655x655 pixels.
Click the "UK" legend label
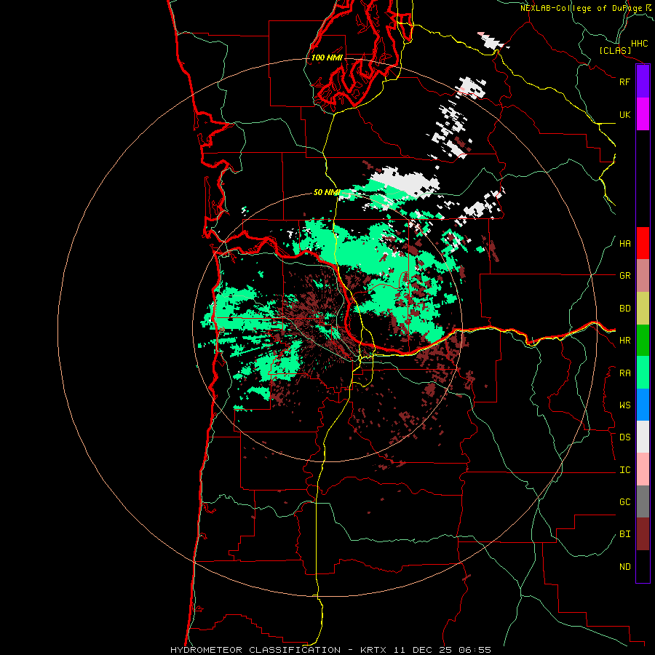pyautogui.click(x=624, y=114)
